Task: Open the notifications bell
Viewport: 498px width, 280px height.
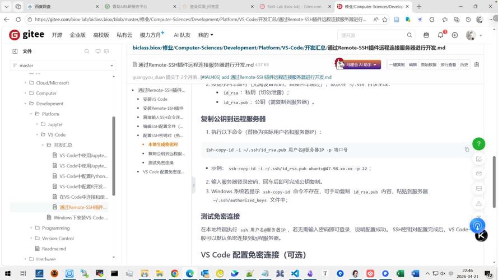Action: point(440,35)
